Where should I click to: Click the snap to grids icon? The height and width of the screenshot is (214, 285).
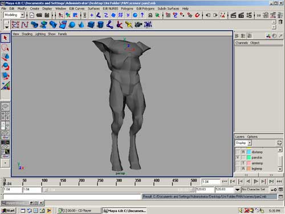tap(168, 15)
